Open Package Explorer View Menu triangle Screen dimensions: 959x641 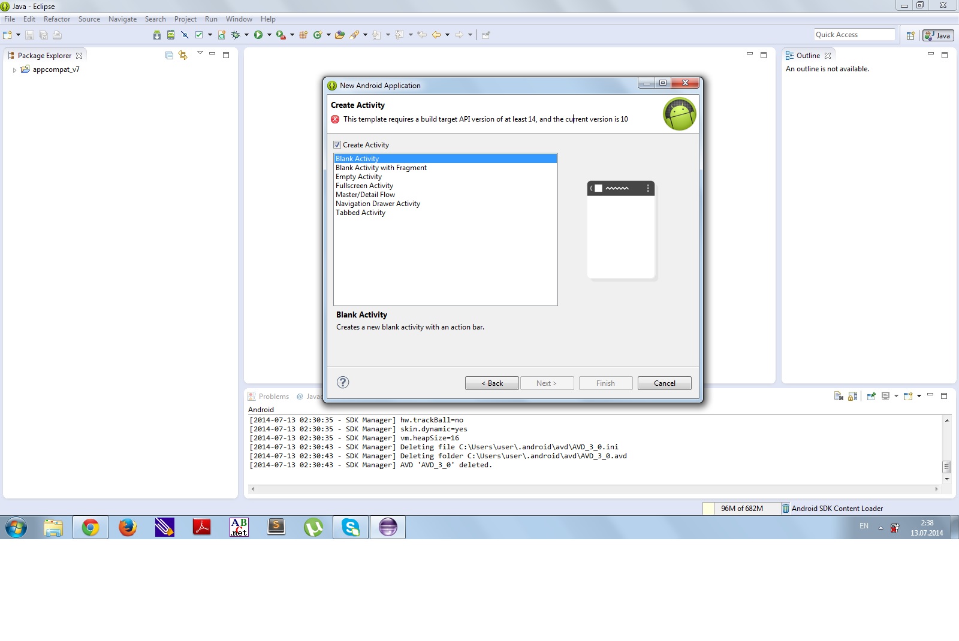pos(200,53)
